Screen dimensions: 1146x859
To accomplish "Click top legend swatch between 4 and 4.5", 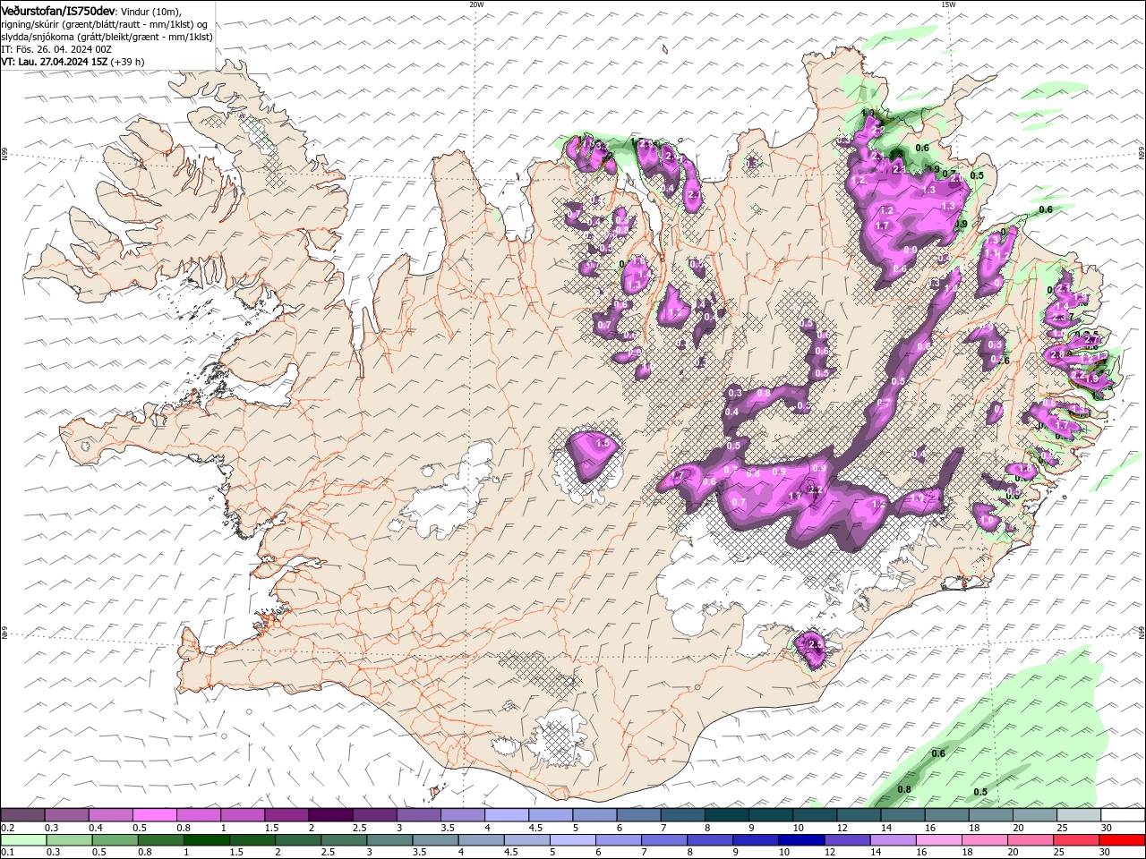I will [x=507, y=815].
